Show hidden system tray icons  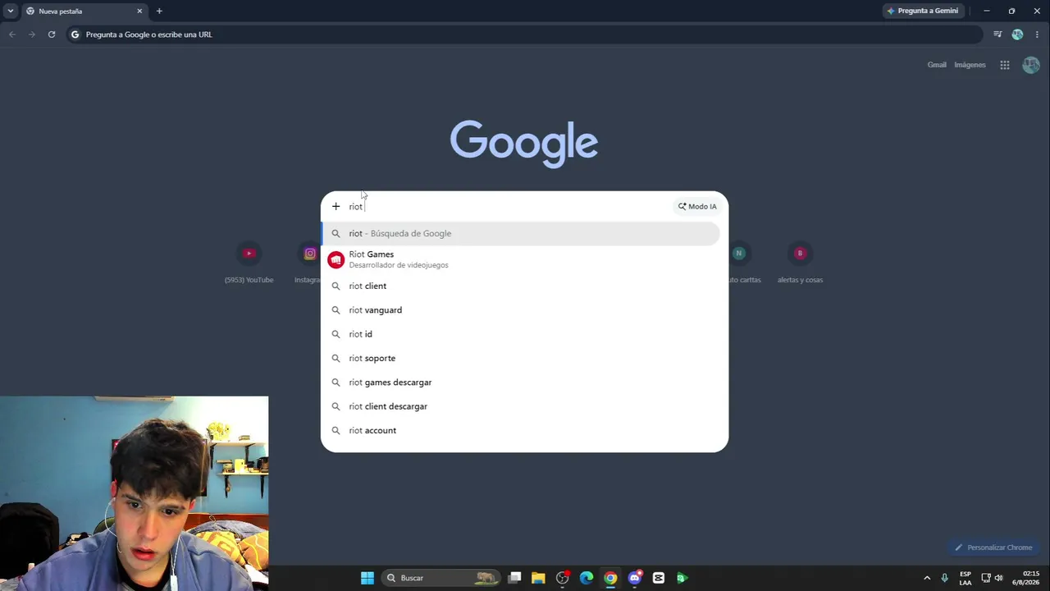click(x=927, y=578)
